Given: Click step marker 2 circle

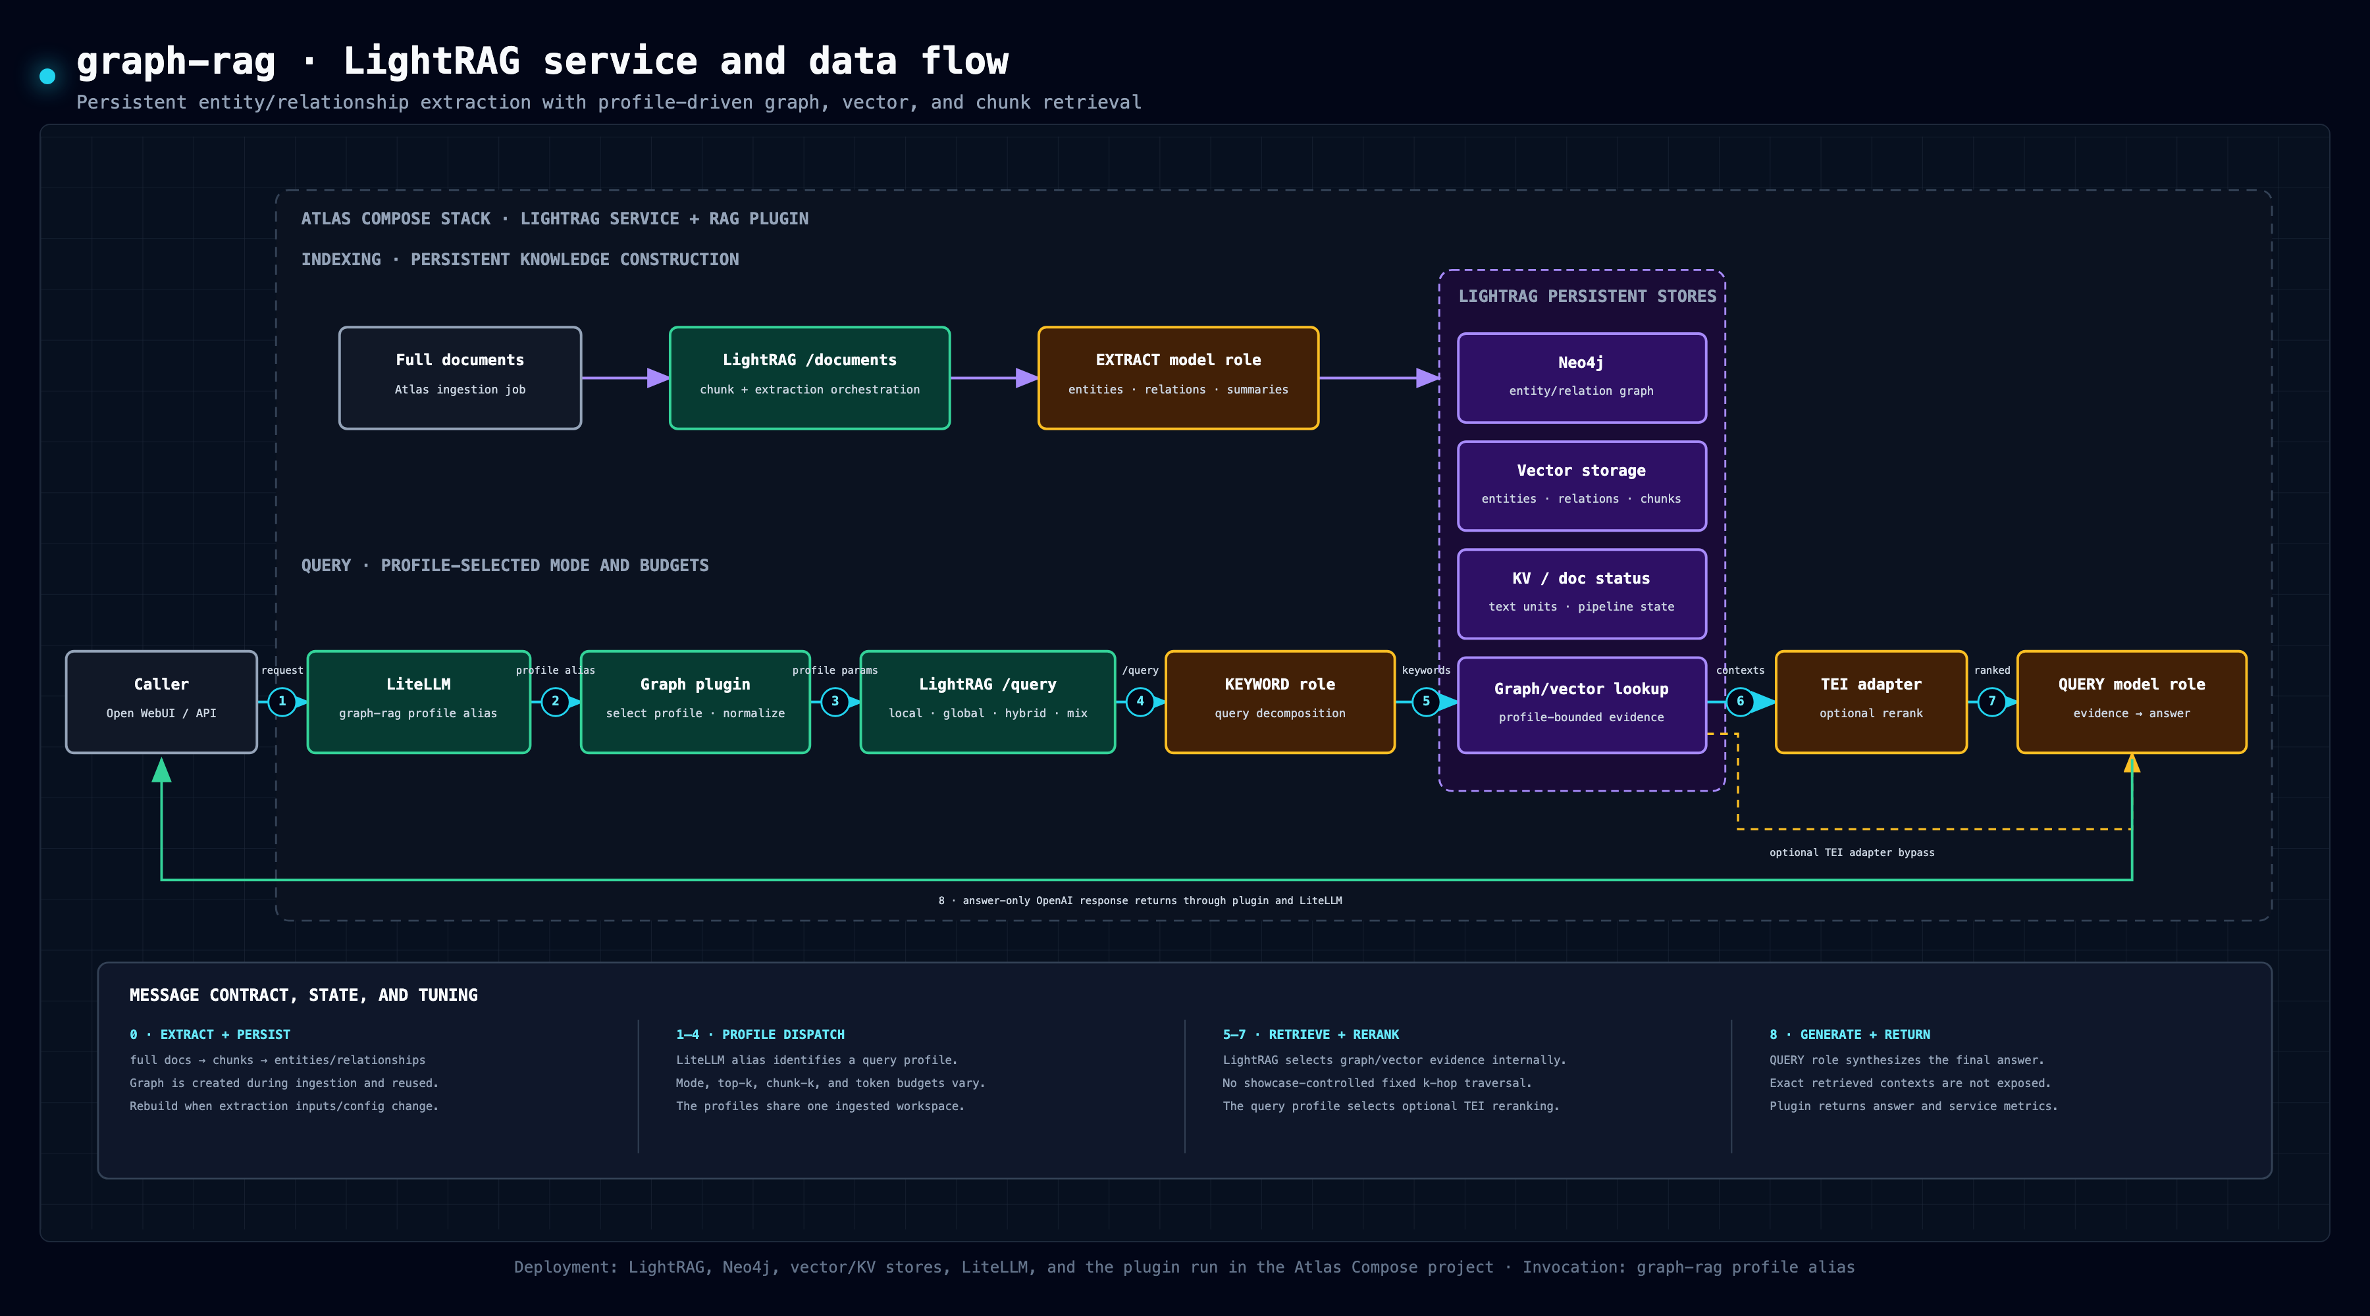Looking at the screenshot, I should [x=556, y=701].
